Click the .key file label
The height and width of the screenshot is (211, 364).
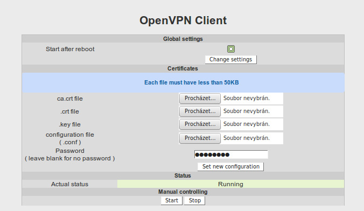pos(69,124)
